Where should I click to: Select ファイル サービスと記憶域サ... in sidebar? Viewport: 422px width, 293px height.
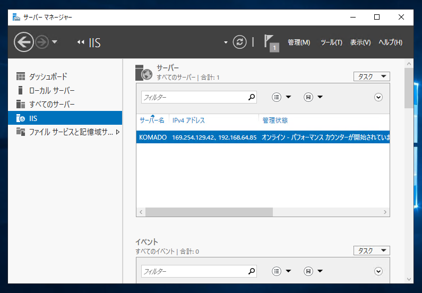tap(65, 132)
